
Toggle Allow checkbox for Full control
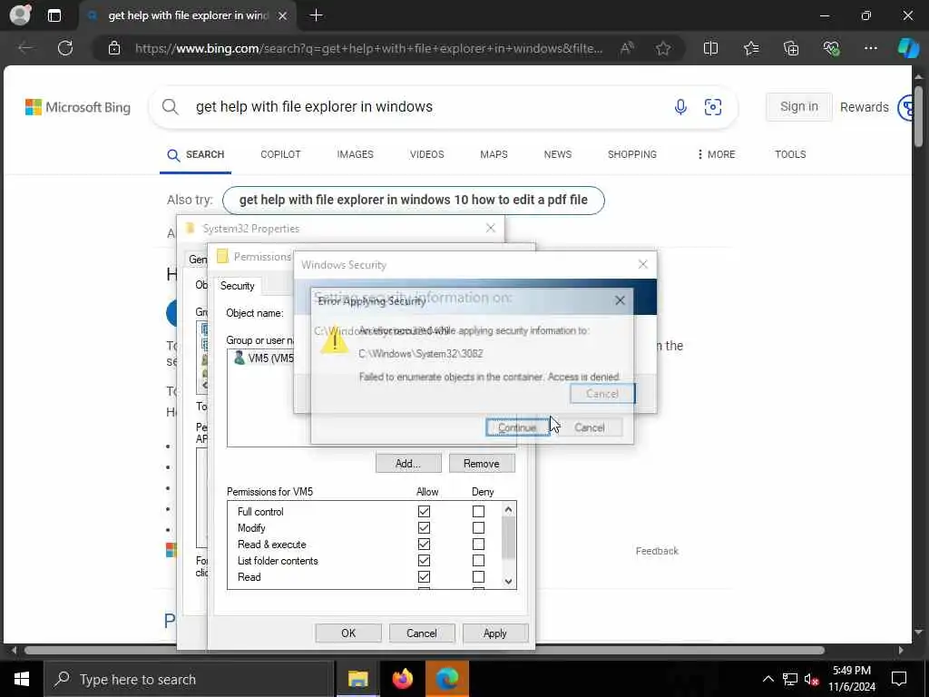424,511
